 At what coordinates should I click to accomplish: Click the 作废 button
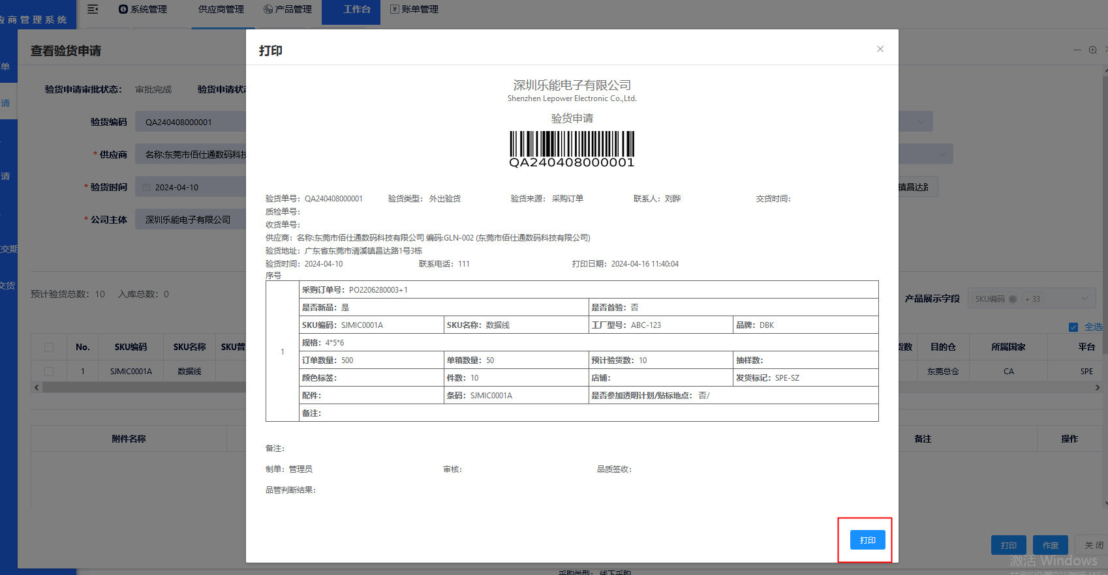tap(1050, 545)
